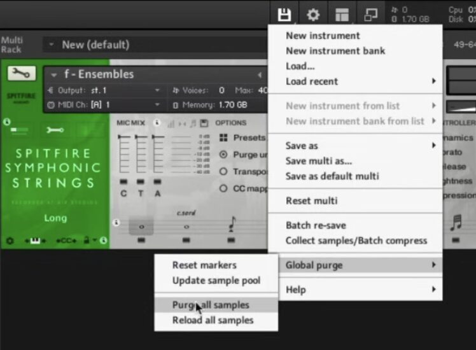
Task: Click the minimized view icon in toolbar
Action: tap(370, 14)
